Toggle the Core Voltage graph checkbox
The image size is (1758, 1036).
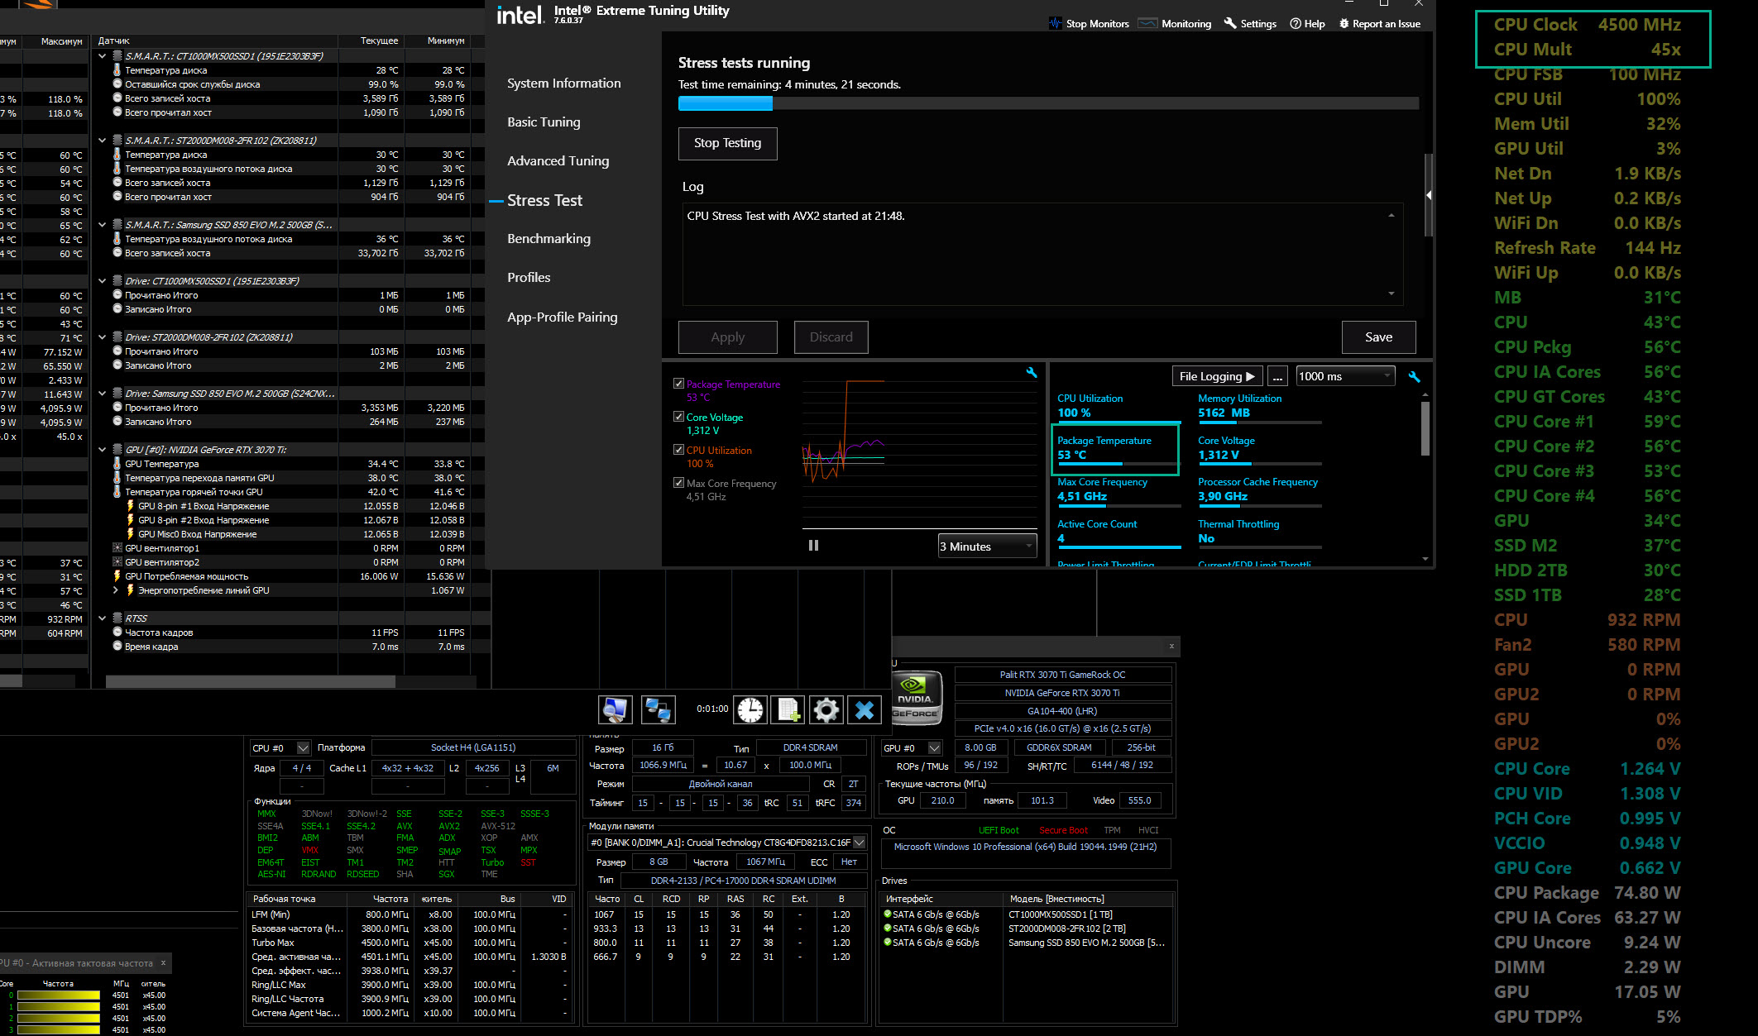pyautogui.click(x=678, y=417)
